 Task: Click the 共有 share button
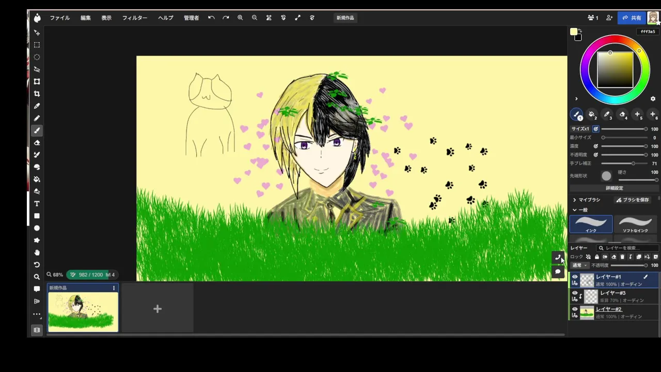632,18
